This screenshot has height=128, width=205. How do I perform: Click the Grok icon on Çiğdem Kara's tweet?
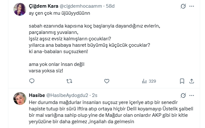click(x=183, y=6)
